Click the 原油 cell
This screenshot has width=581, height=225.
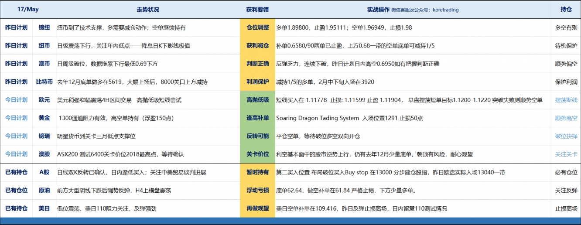point(44,190)
